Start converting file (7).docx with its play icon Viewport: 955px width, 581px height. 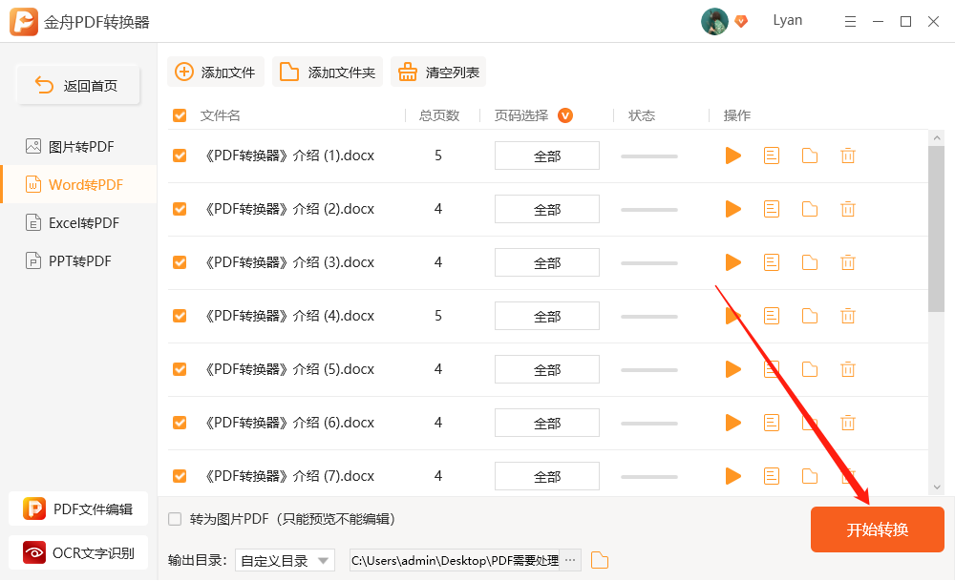(733, 476)
